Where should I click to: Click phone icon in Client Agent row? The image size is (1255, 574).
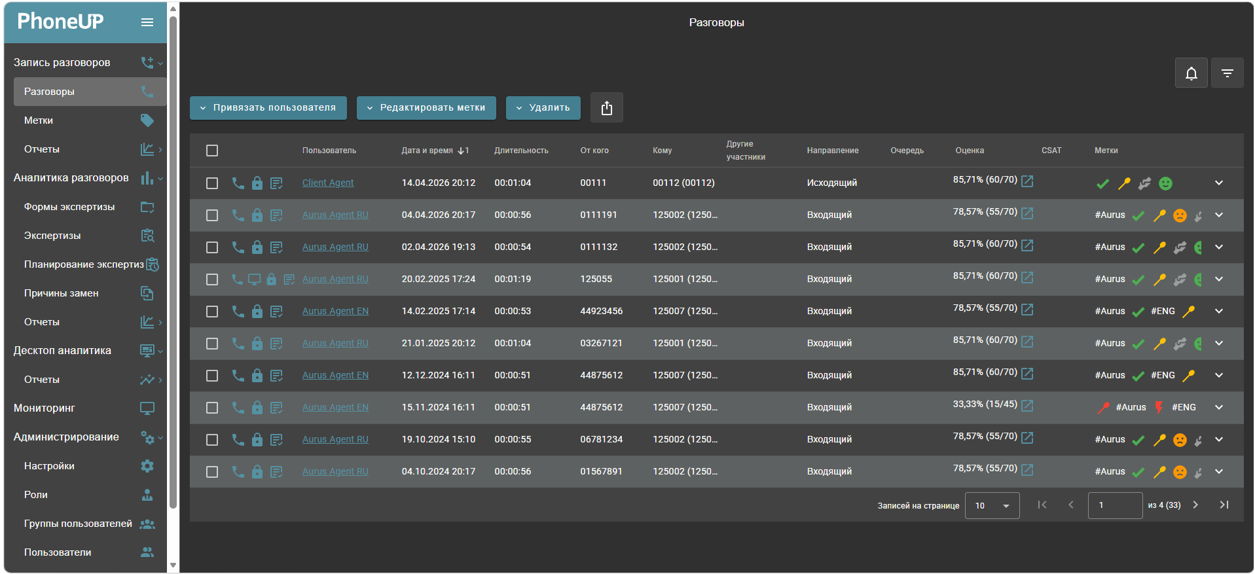[238, 183]
